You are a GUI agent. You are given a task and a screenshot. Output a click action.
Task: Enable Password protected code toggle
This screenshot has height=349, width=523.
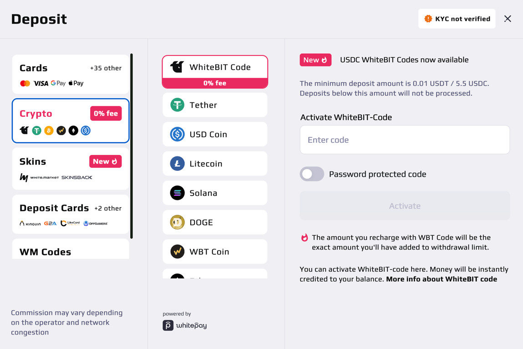click(312, 174)
